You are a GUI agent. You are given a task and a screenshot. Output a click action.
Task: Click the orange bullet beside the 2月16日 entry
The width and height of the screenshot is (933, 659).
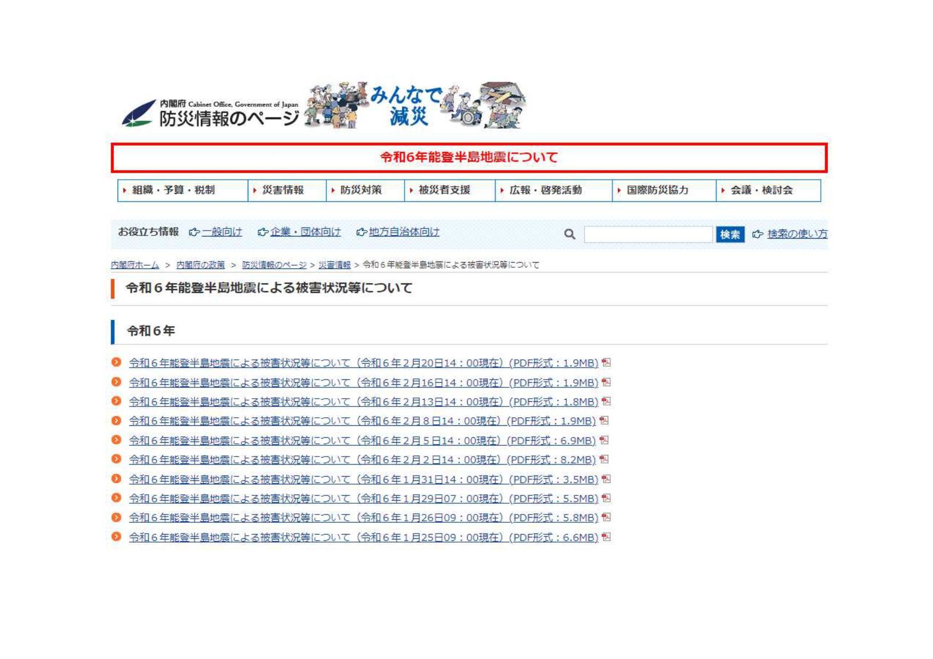(116, 382)
